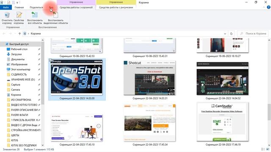
Task: Open ИЗ СМАРТФОНА folder in sidebar
Action: click(x=21, y=100)
